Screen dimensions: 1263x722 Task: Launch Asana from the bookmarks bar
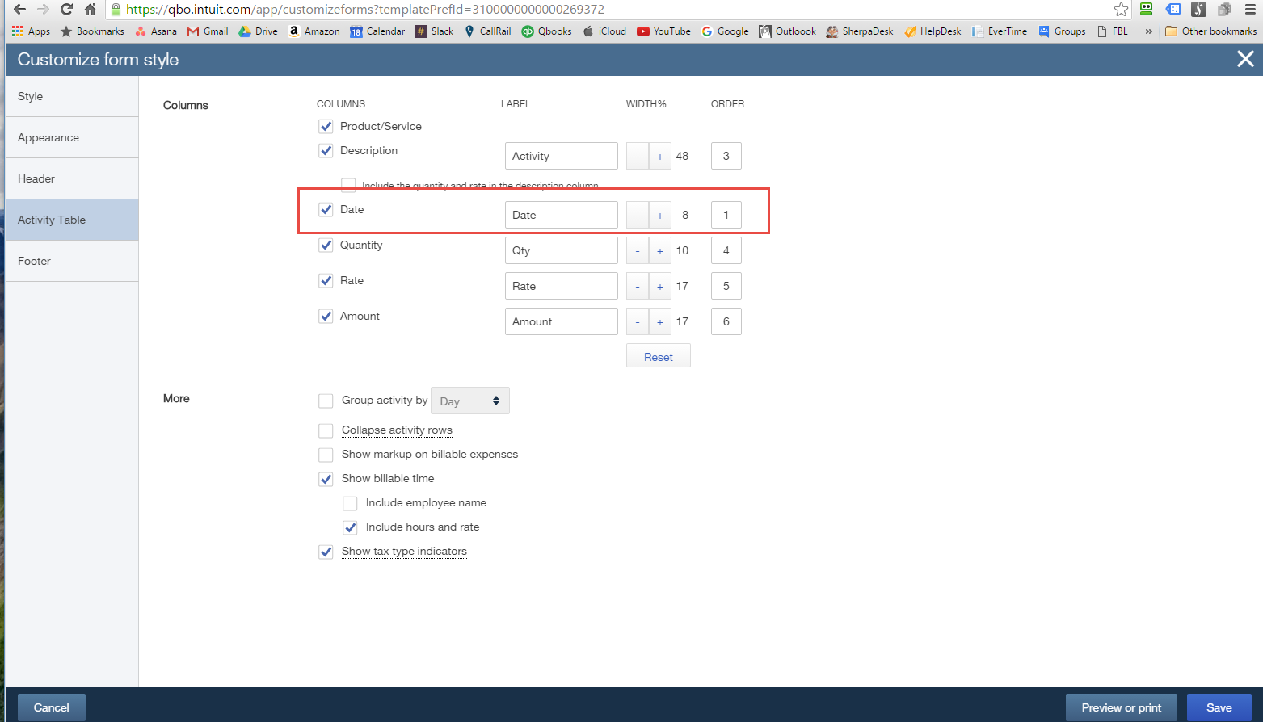click(x=156, y=31)
